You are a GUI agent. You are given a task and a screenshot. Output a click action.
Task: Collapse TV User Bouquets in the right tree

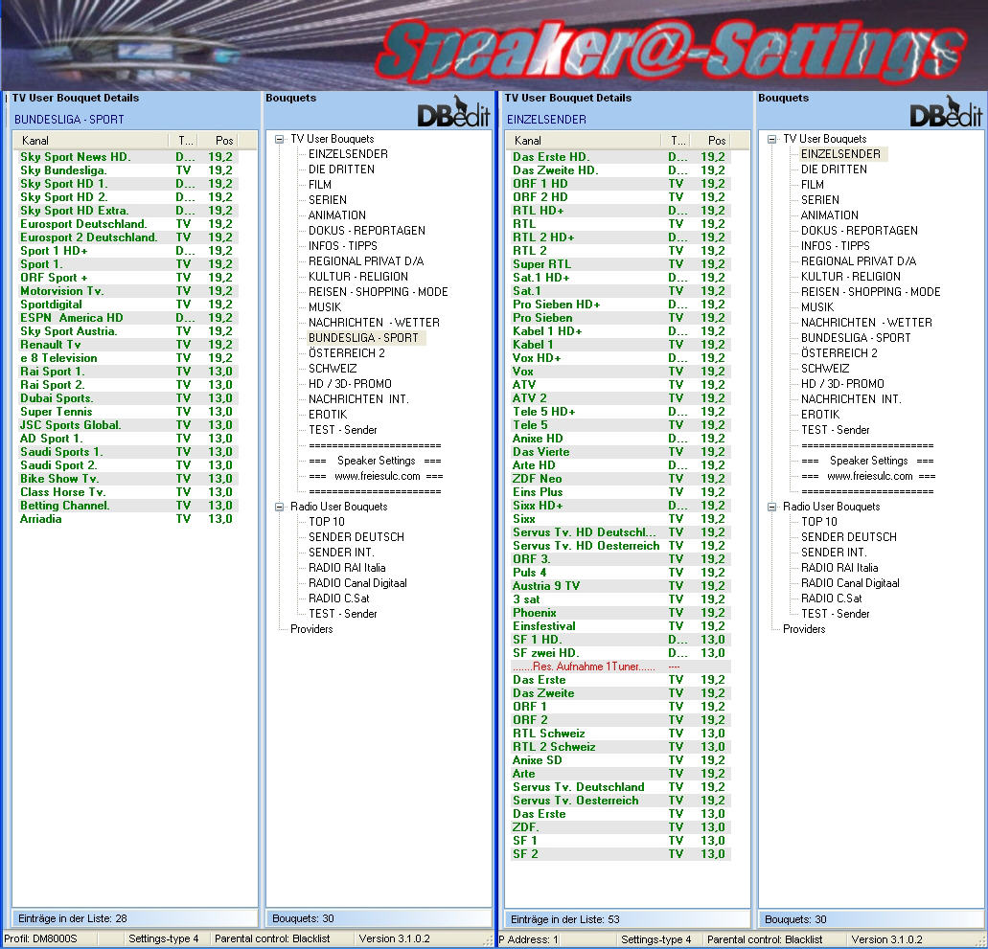[771, 139]
